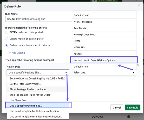Select Use email template for Shipment Notification...

[x=38, y=117]
